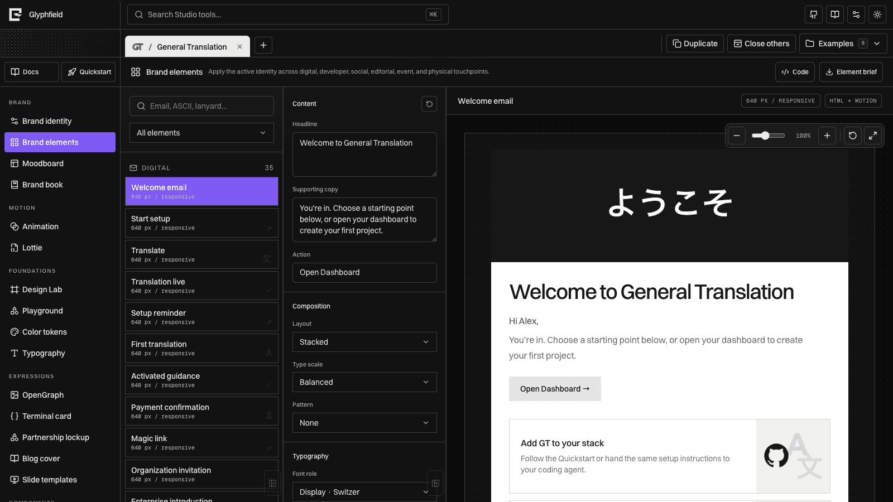This screenshot has height=502, width=893.
Task: Select Brand elements in sidebar
Action: tap(60, 142)
